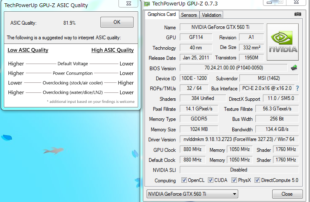Switch to the Sensors tab

[x=189, y=15]
